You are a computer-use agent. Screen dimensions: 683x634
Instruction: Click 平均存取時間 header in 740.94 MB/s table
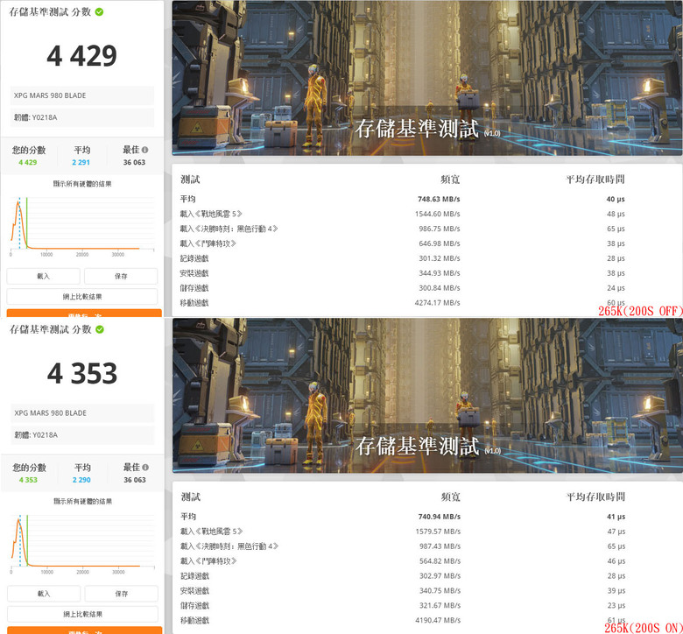coord(595,497)
